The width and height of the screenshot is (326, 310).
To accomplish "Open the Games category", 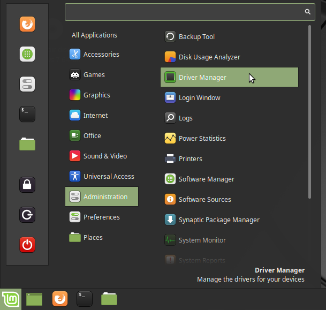I will tap(102, 74).
